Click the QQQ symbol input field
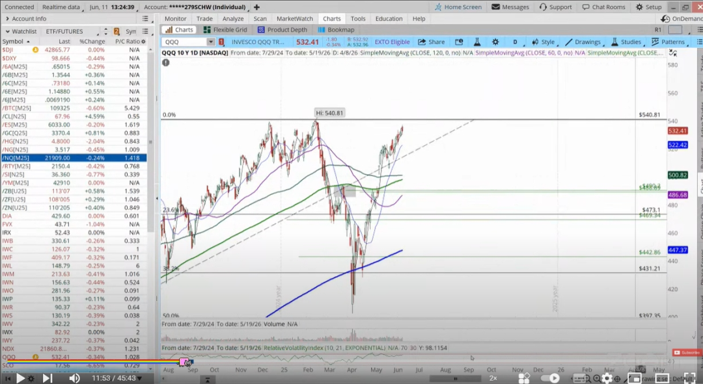Image resolution: width=703 pixels, height=384 pixels. click(x=184, y=42)
